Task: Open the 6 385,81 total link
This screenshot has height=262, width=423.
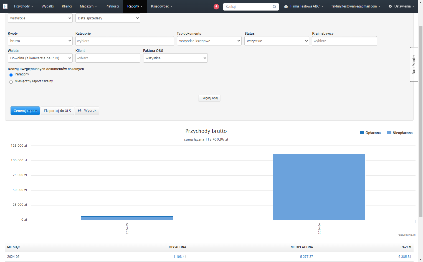Action: tap(405, 257)
